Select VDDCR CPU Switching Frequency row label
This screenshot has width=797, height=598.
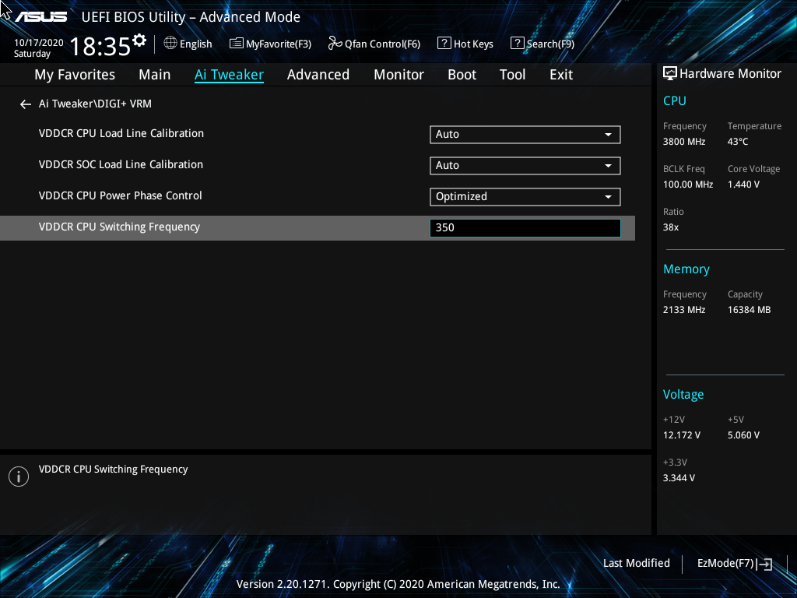119,227
